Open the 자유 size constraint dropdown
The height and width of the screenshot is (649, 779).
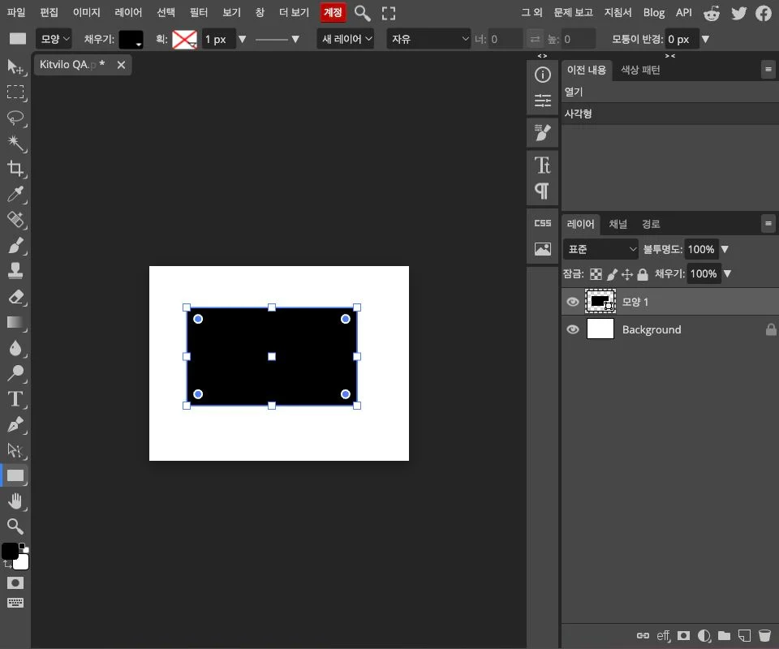click(x=429, y=39)
